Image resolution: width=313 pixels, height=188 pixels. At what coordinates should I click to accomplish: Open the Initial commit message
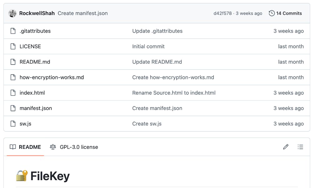pos(148,46)
